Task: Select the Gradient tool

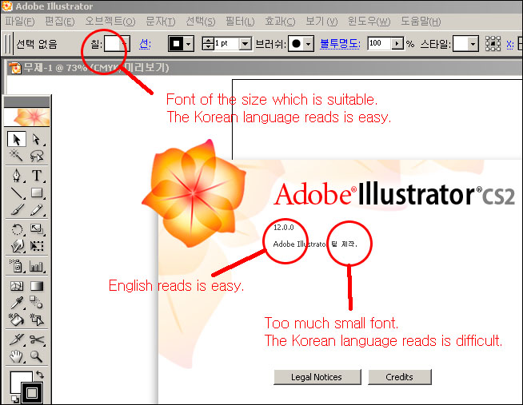Action: point(37,286)
